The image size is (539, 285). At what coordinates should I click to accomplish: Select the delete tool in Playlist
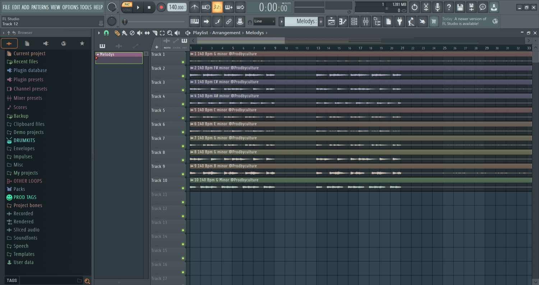click(x=132, y=33)
